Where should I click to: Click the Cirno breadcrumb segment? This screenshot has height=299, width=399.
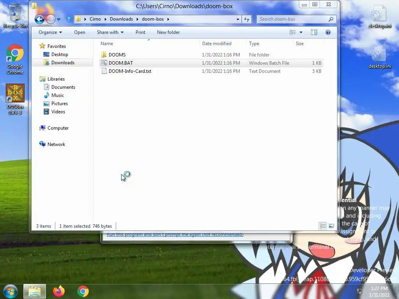[x=95, y=19]
